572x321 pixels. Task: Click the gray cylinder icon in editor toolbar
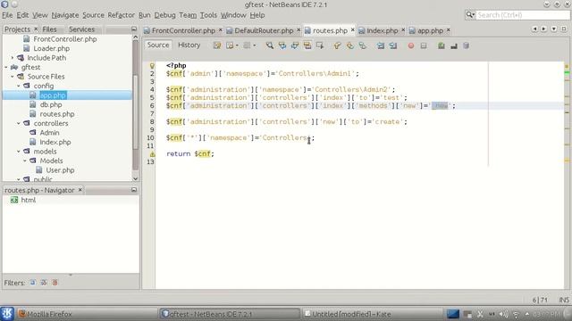[466, 45]
